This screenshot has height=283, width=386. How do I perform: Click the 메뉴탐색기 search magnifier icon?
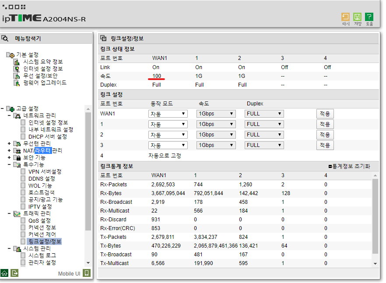pyautogui.click(x=5, y=38)
